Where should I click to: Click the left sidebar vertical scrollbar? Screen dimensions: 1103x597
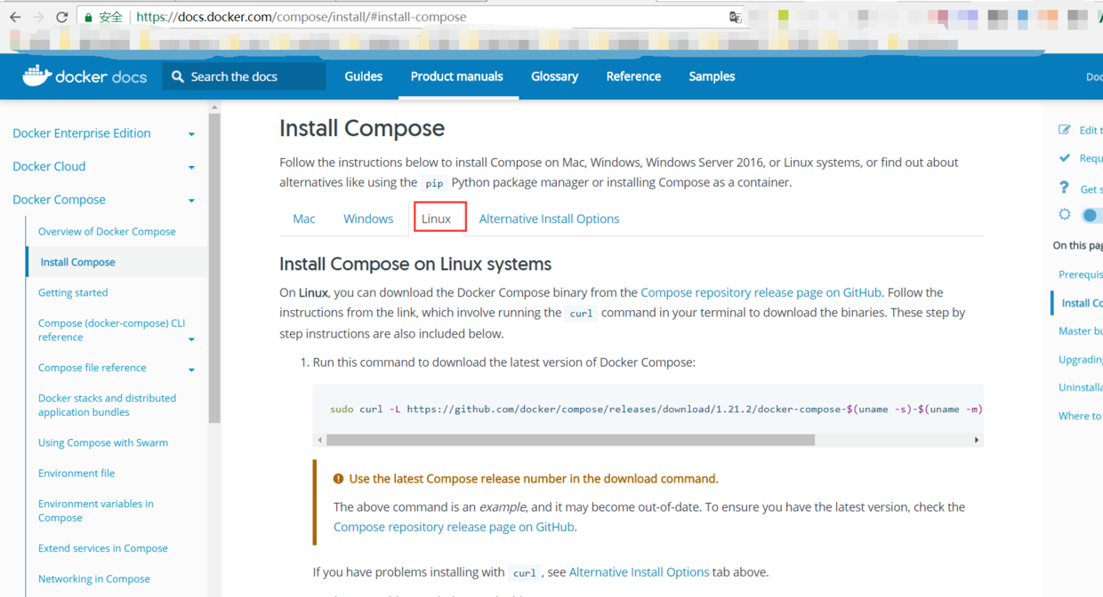[x=214, y=267]
